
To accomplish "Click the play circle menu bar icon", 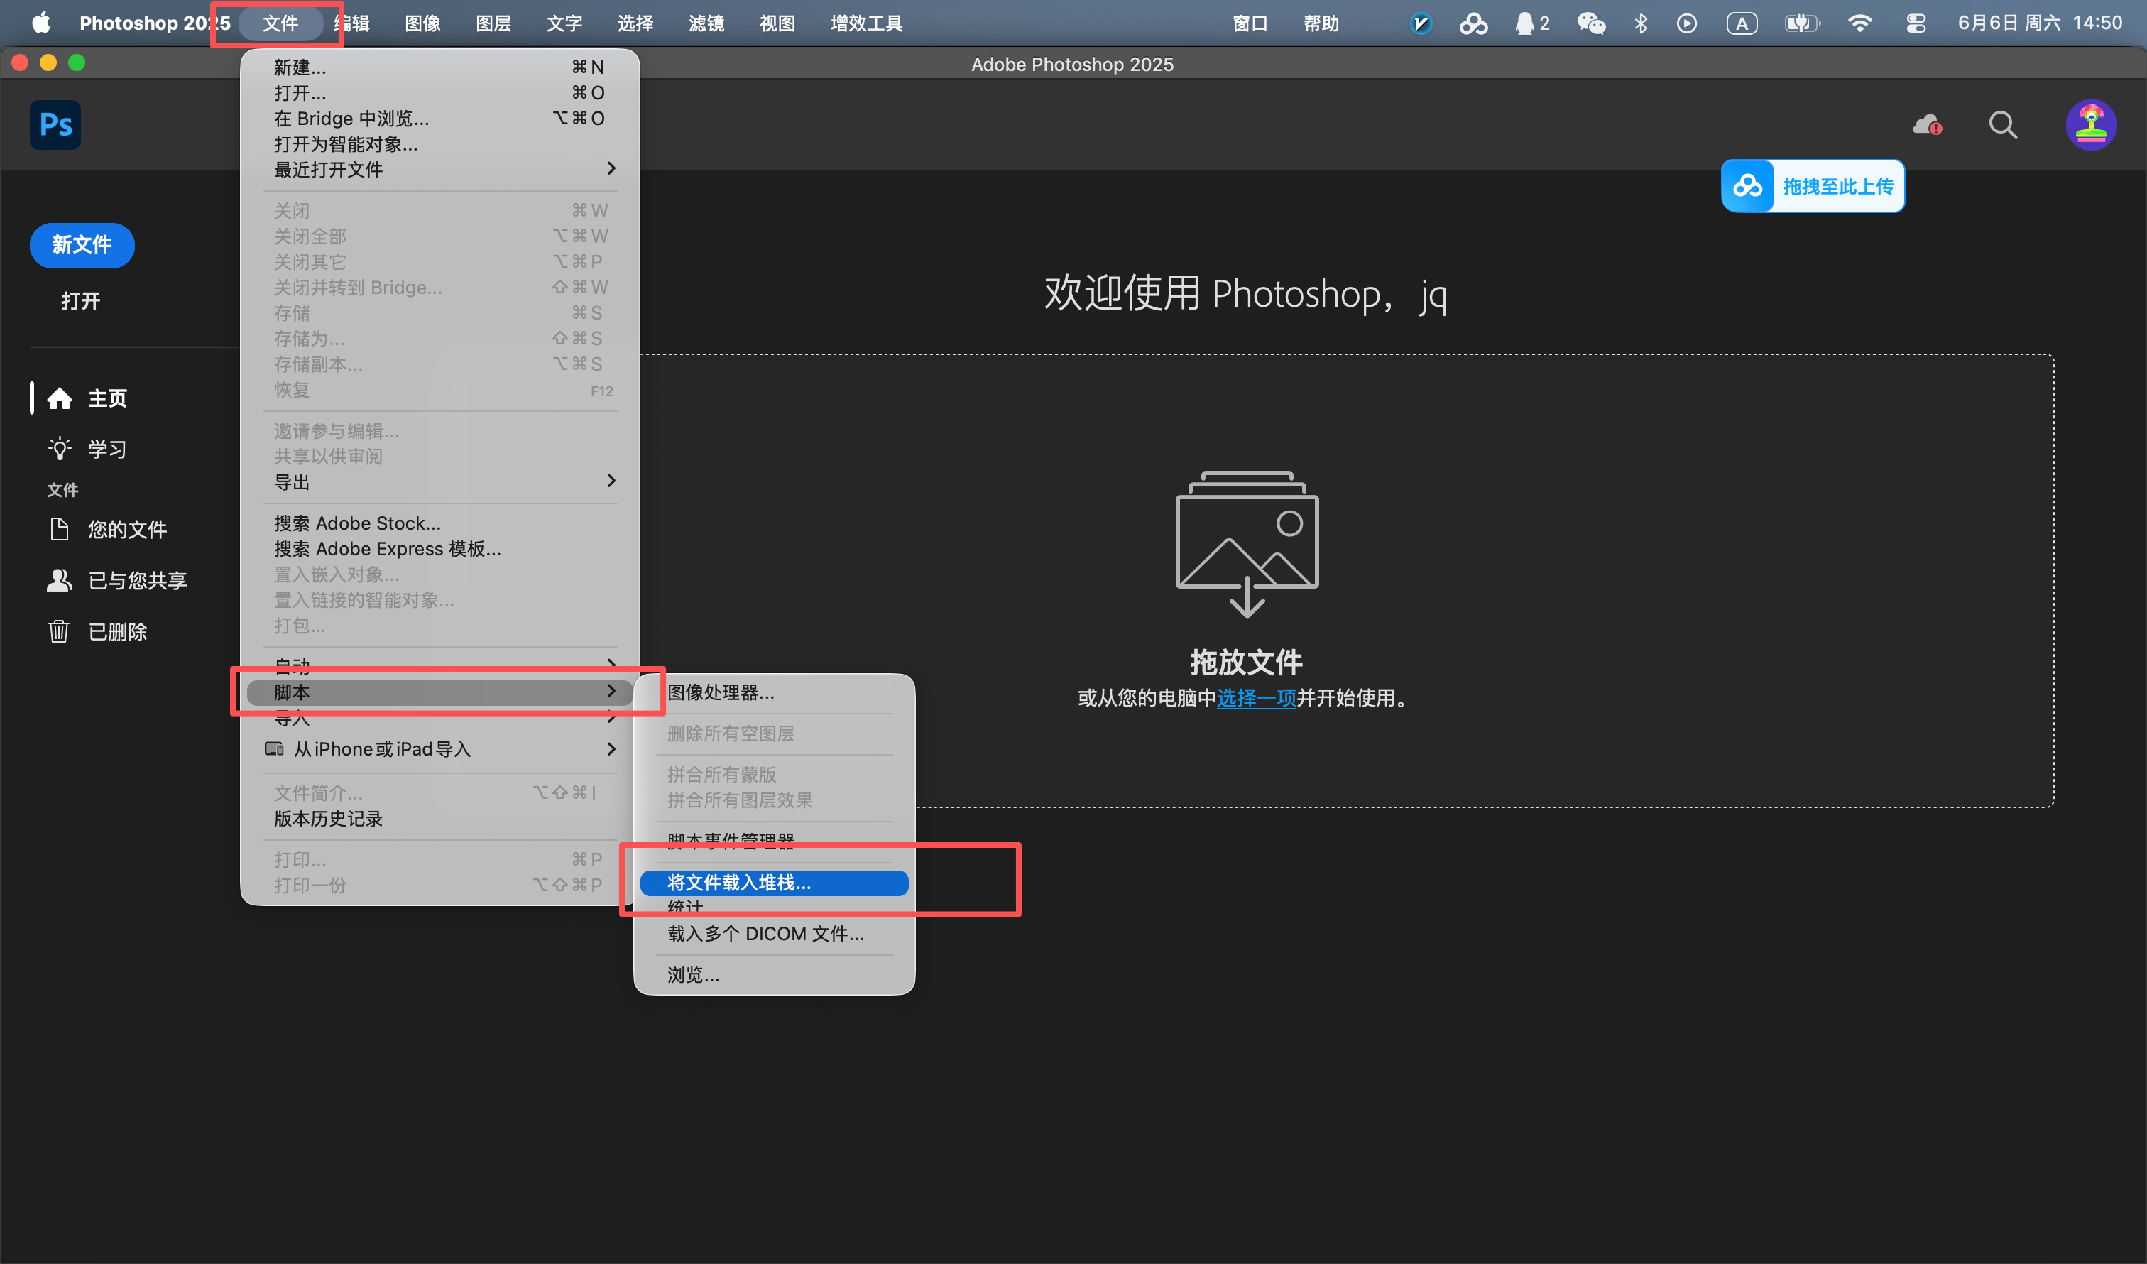I will [1687, 23].
